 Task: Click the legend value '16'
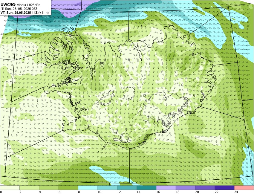point(158,192)
